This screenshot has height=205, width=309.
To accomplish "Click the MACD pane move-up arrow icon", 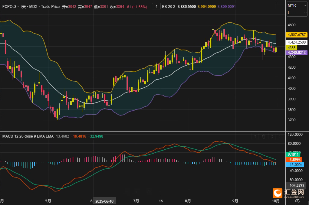I will pos(255,137).
